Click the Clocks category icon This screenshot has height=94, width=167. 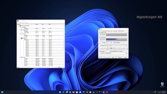[x=22, y=57]
